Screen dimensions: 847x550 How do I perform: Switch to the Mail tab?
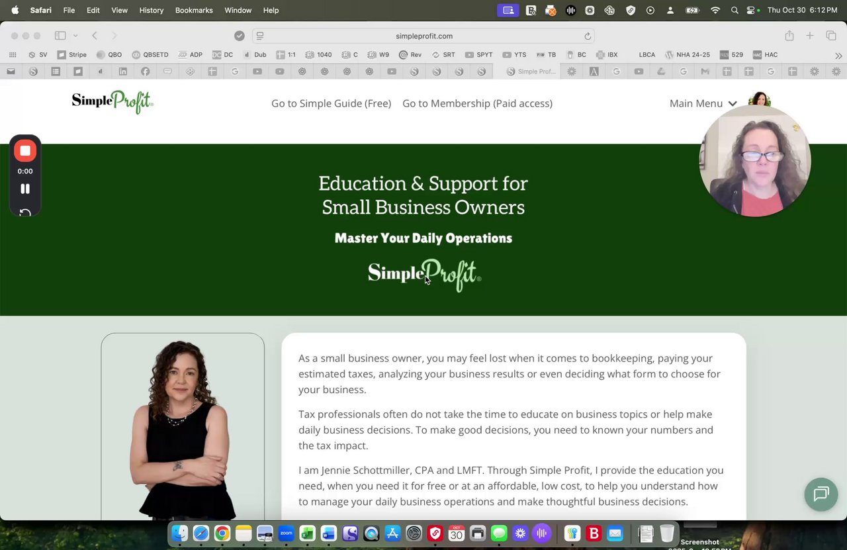pos(11,71)
